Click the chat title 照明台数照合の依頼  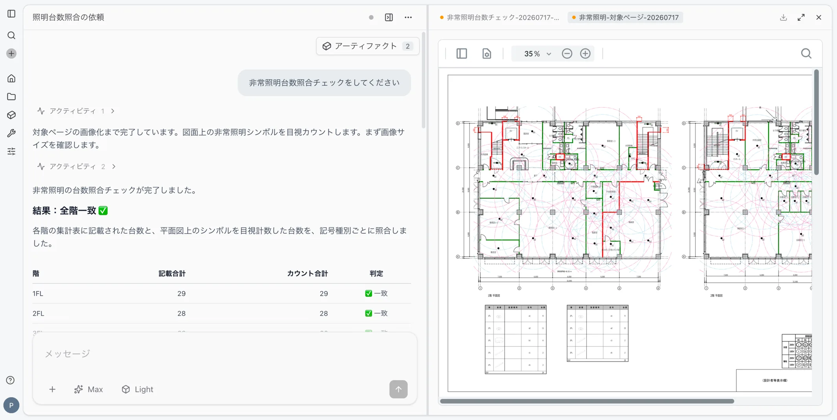[x=68, y=17]
